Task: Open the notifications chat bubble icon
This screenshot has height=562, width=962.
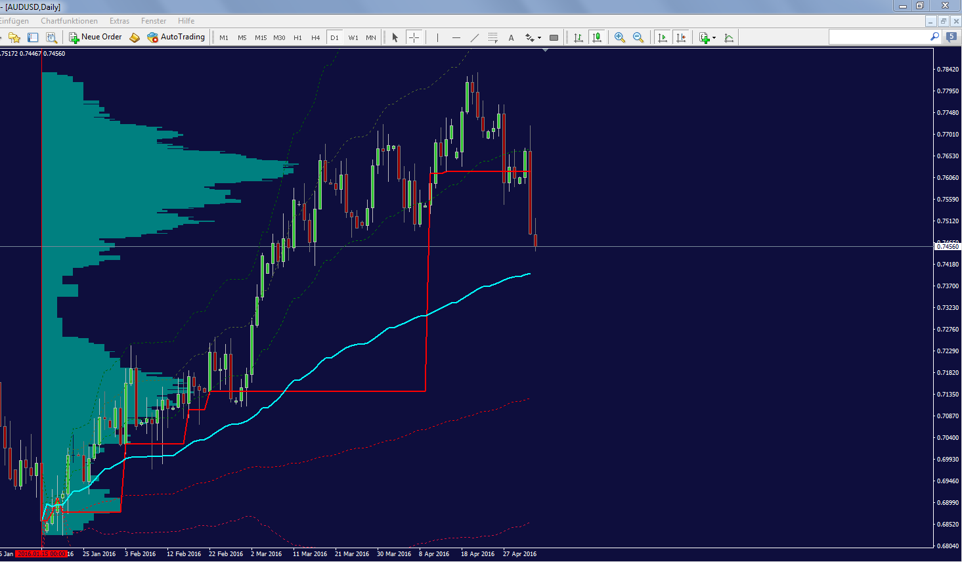Action: tap(951, 37)
